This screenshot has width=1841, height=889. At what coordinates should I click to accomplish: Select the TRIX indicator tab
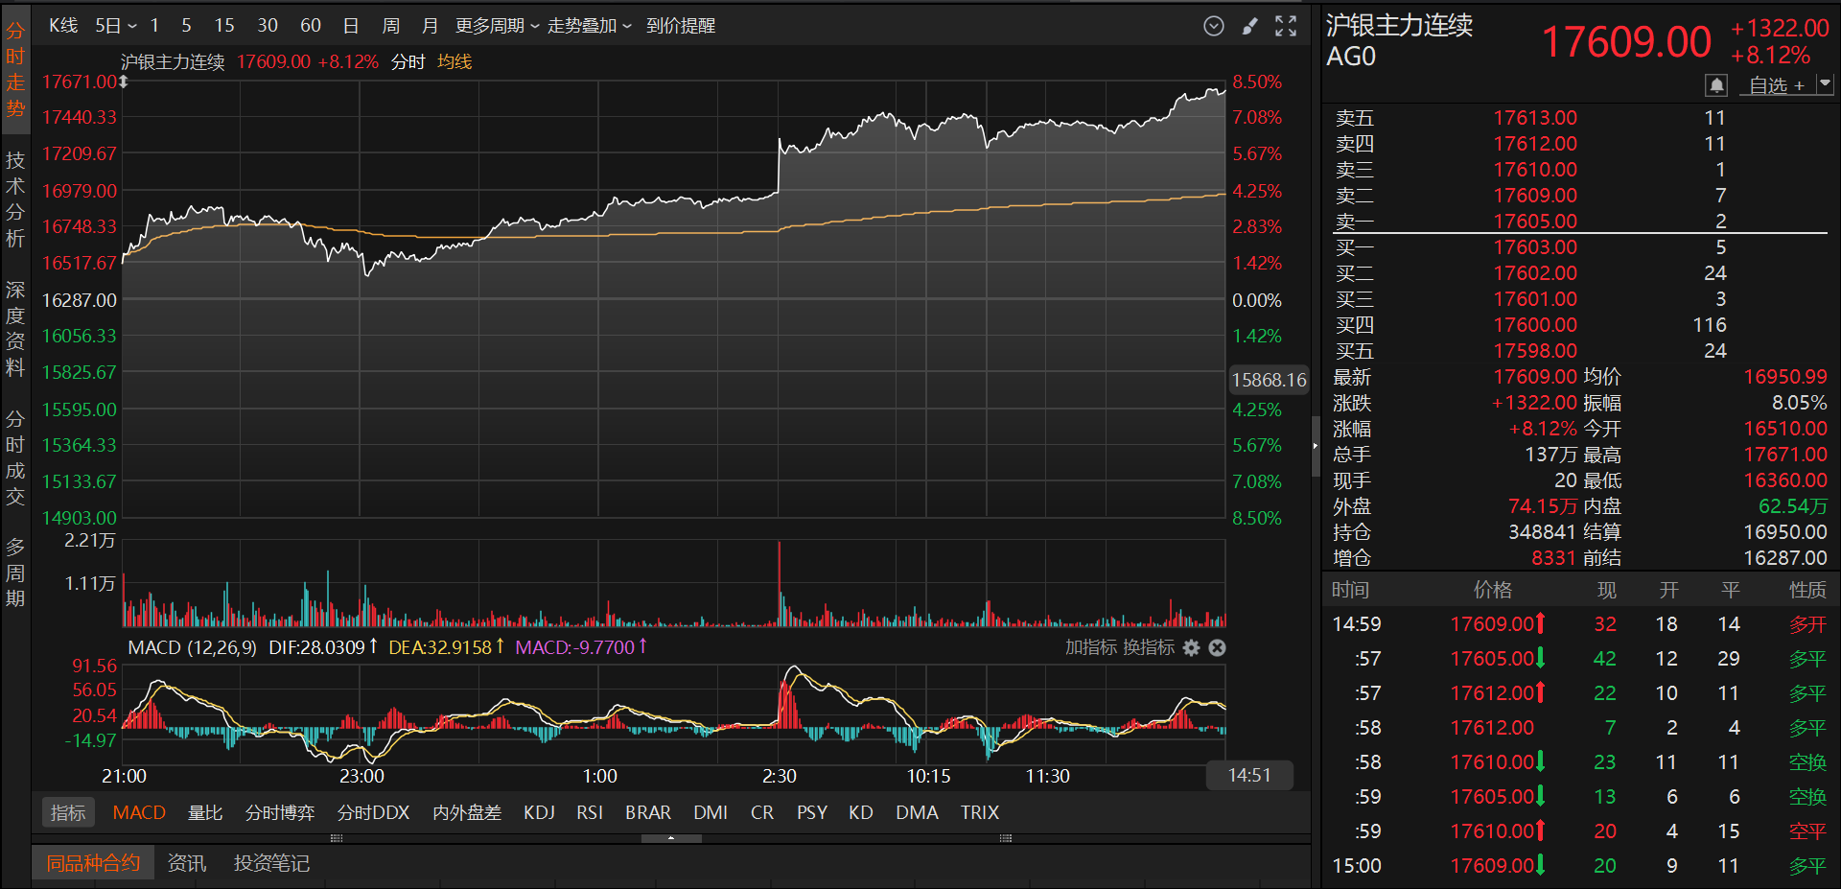tap(980, 813)
